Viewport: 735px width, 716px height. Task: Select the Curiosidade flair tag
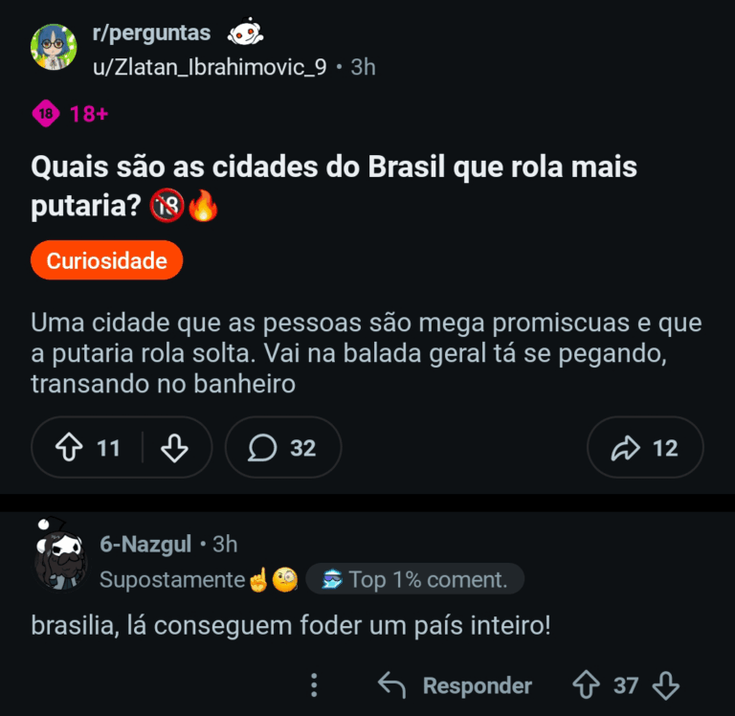pos(106,260)
